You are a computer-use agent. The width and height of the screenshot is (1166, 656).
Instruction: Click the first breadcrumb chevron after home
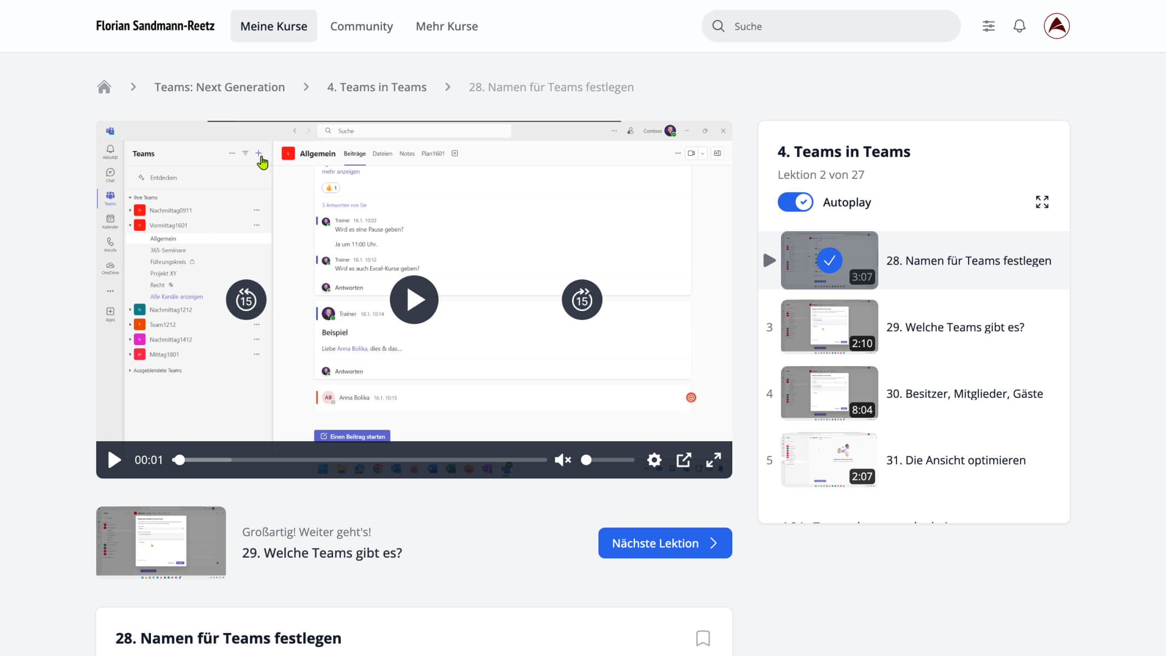pos(133,87)
